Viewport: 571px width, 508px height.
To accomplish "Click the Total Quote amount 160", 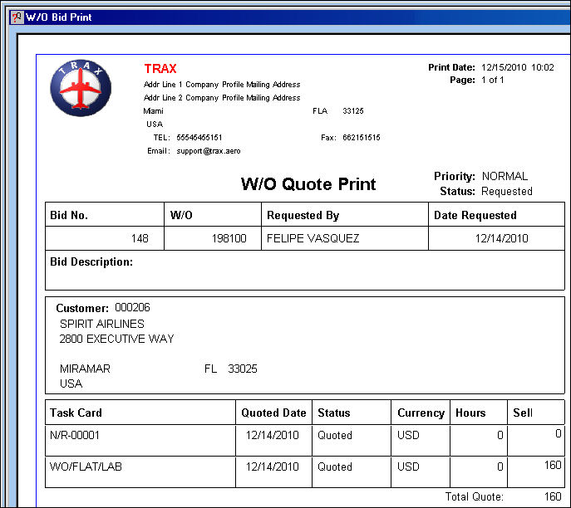I will (553, 496).
